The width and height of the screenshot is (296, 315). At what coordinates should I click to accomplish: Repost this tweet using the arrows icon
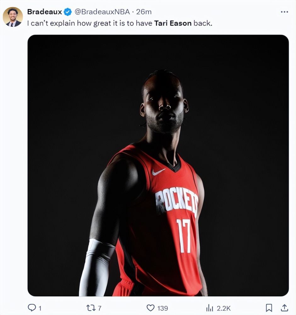(91, 307)
